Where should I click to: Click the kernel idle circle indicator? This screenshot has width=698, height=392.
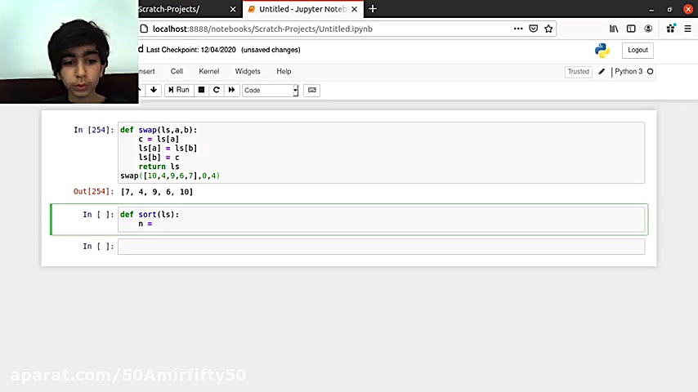tap(651, 72)
